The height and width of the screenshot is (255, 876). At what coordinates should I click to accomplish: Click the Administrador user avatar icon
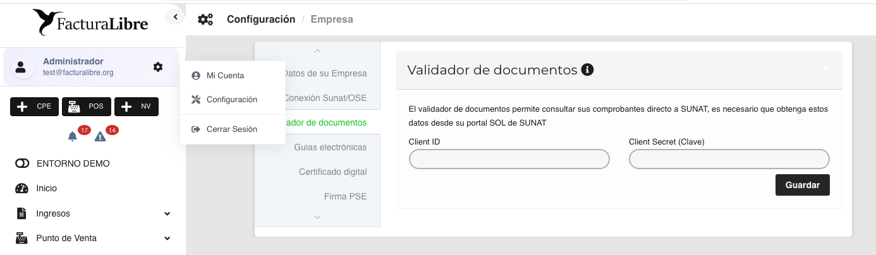point(21,68)
